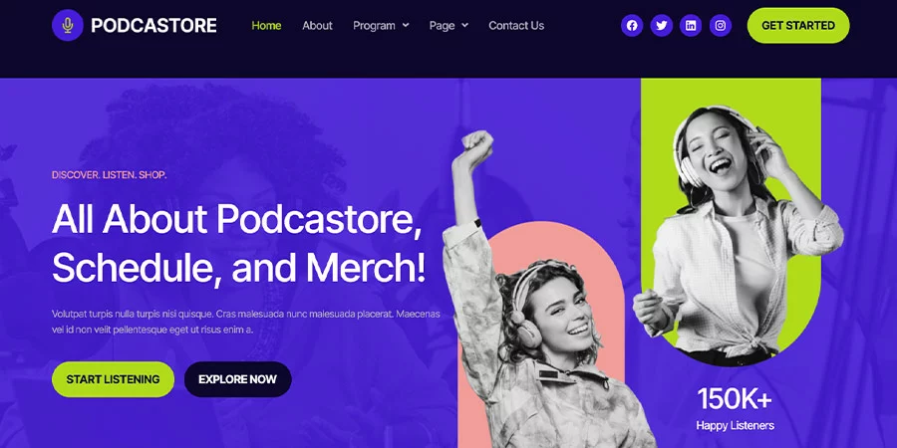Viewport: 897px width, 448px height.
Task: Open the Facebook social icon
Action: 632,25
